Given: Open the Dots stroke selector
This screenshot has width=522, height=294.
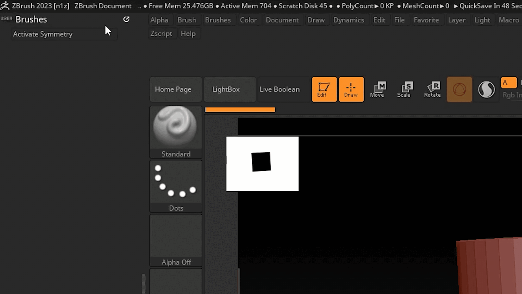Looking at the screenshot, I should coord(176,186).
